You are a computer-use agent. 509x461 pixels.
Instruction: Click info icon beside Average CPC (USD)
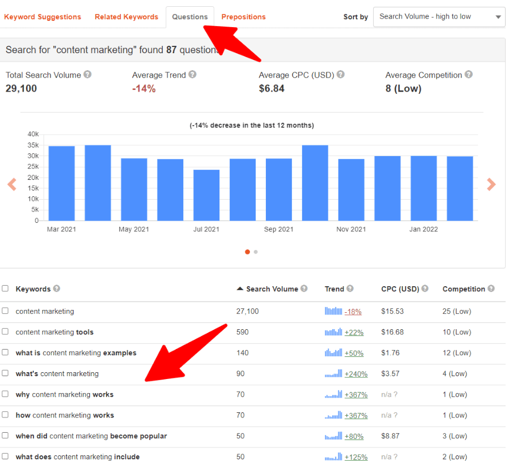(340, 75)
